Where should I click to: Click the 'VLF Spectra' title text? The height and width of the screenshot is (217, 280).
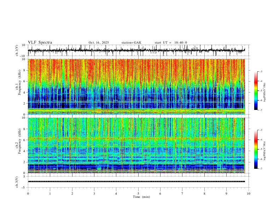pyautogui.click(x=40, y=43)
